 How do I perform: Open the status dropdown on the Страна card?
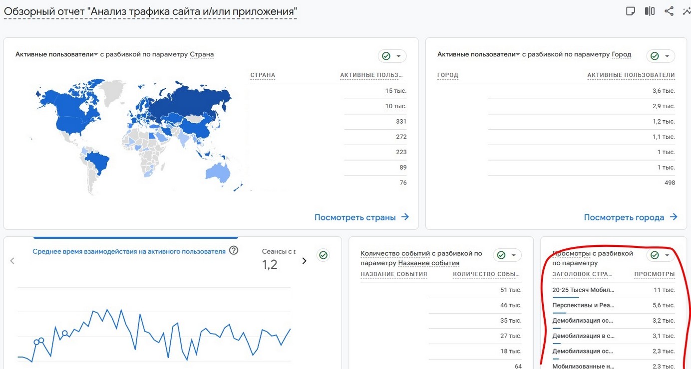(x=392, y=56)
